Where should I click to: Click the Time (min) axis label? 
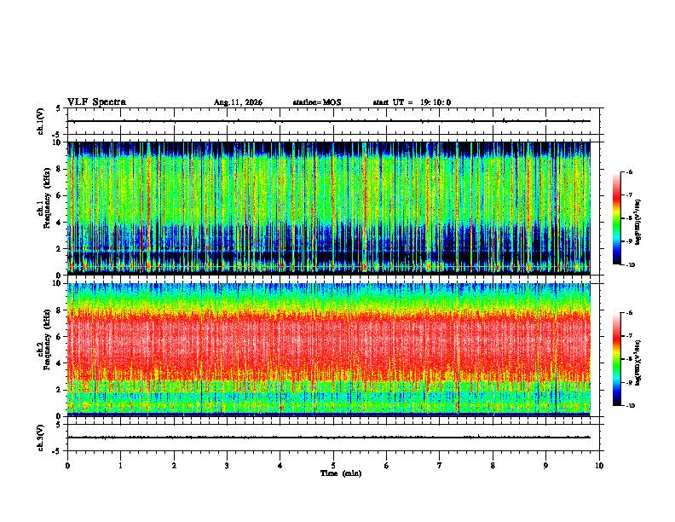341,473
